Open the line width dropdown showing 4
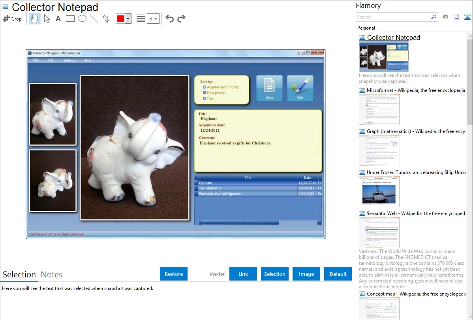Screen dimensions: 473x320 tap(153, 19)
